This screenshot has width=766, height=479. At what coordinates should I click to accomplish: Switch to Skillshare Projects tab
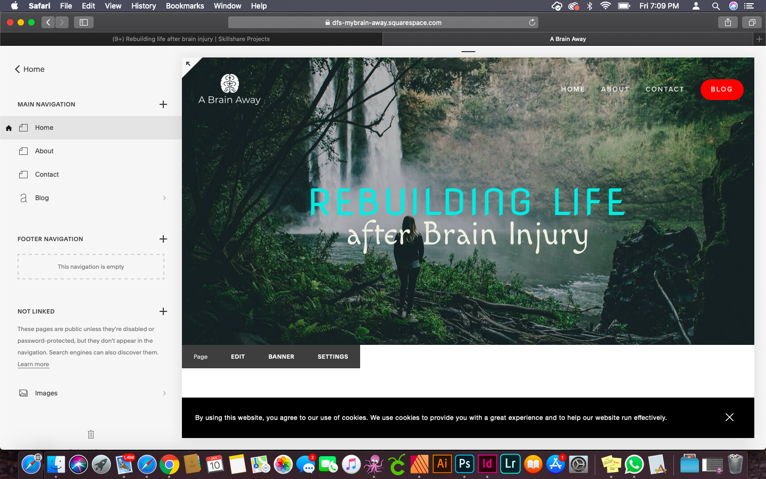[191, 39]
